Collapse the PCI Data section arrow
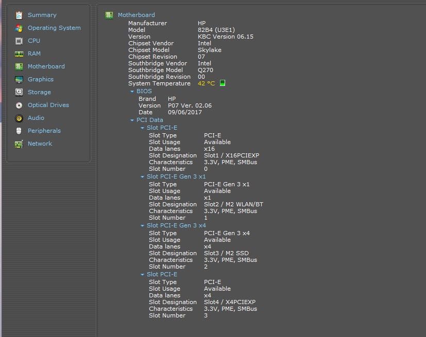Image resolution: width=426 pixels, height=337 pixels. click(x=132, y=120)
